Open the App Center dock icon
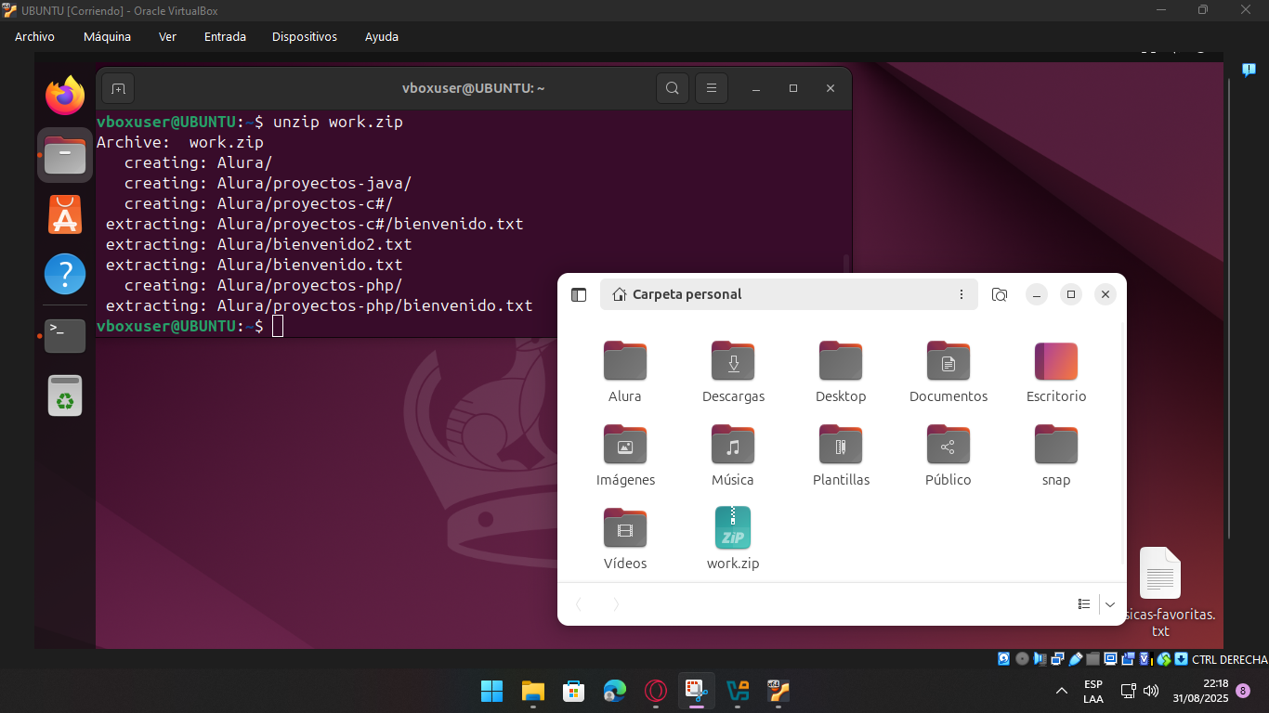Viewport: 1269px width, 713px height. click(x=65, y=214)
